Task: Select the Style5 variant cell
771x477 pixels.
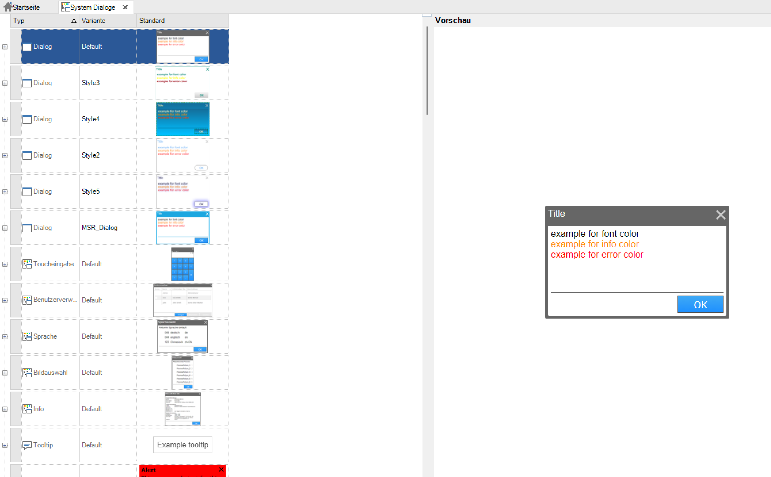Action: pos(108,191)
